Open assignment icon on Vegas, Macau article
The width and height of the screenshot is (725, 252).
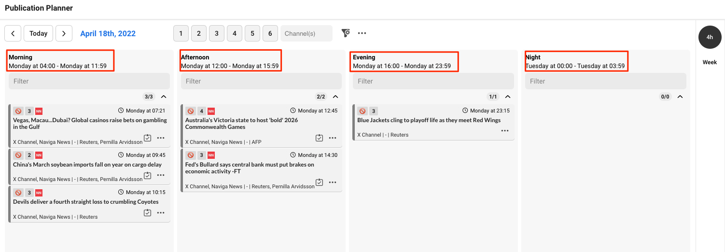[x=148, y=138]
